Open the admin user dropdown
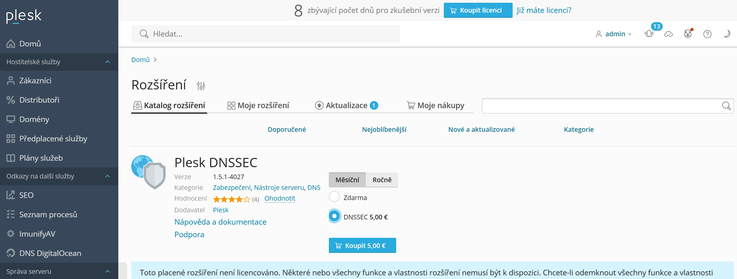 pyautogui.click(x=614, y=34)
